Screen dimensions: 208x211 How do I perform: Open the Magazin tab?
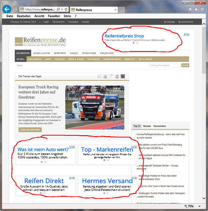pos(74,53)
